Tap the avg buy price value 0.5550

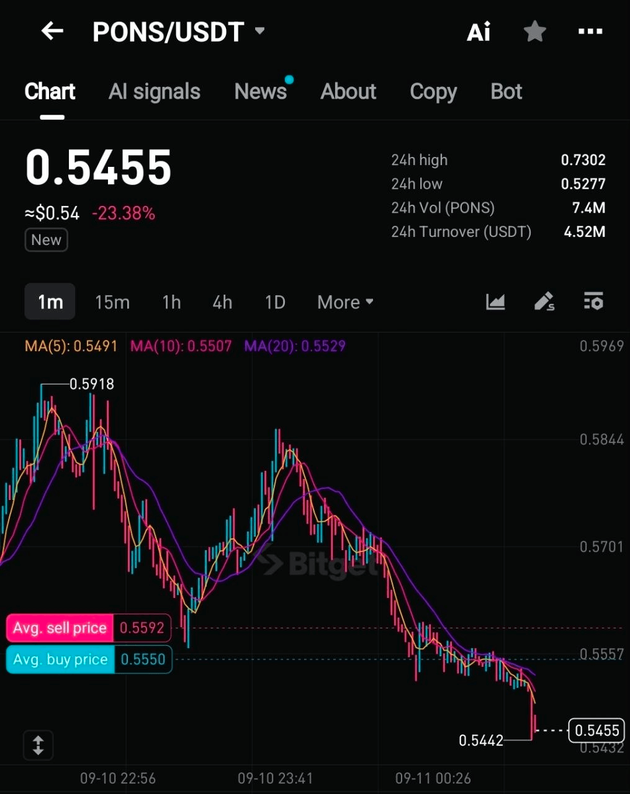coord(143,659)
